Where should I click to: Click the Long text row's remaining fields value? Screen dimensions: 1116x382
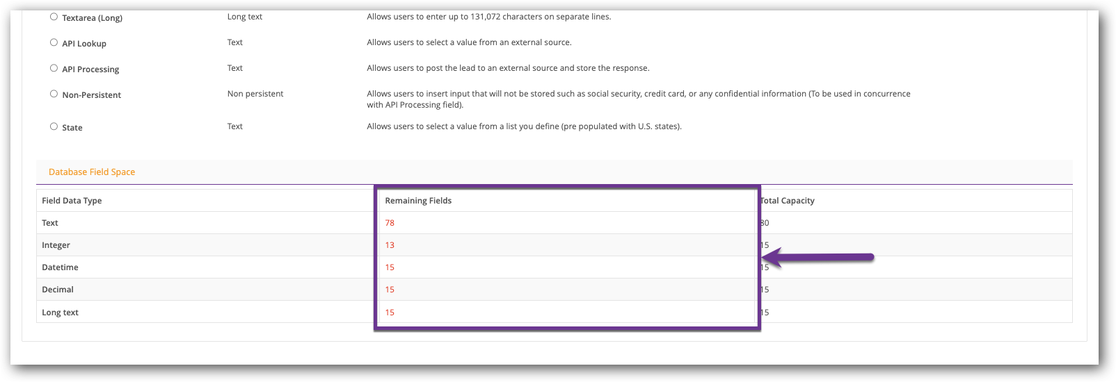(390, 313)
